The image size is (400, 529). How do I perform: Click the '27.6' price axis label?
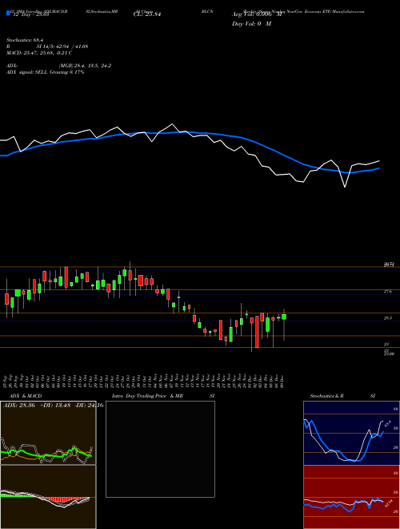pos(388,291)
